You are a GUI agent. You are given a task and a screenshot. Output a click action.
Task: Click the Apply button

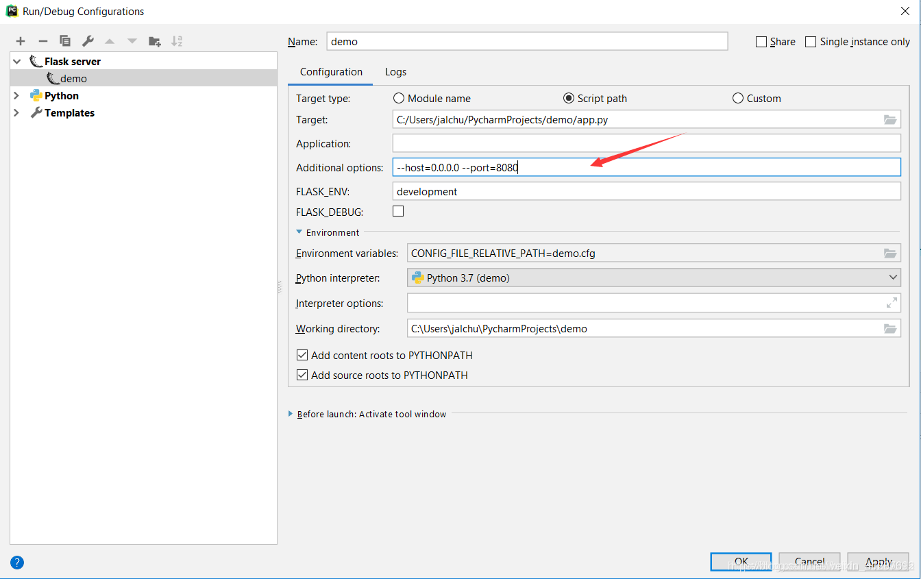point(879,562)
